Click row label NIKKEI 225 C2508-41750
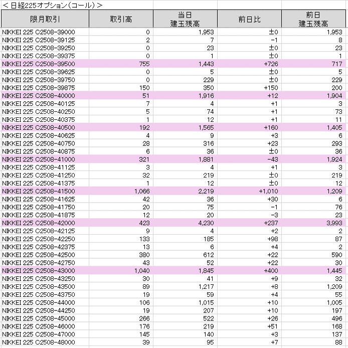 39,207
